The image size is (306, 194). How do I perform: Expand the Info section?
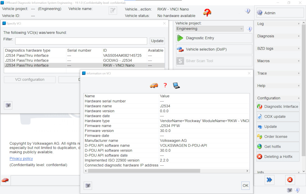(x=278, y=172)
